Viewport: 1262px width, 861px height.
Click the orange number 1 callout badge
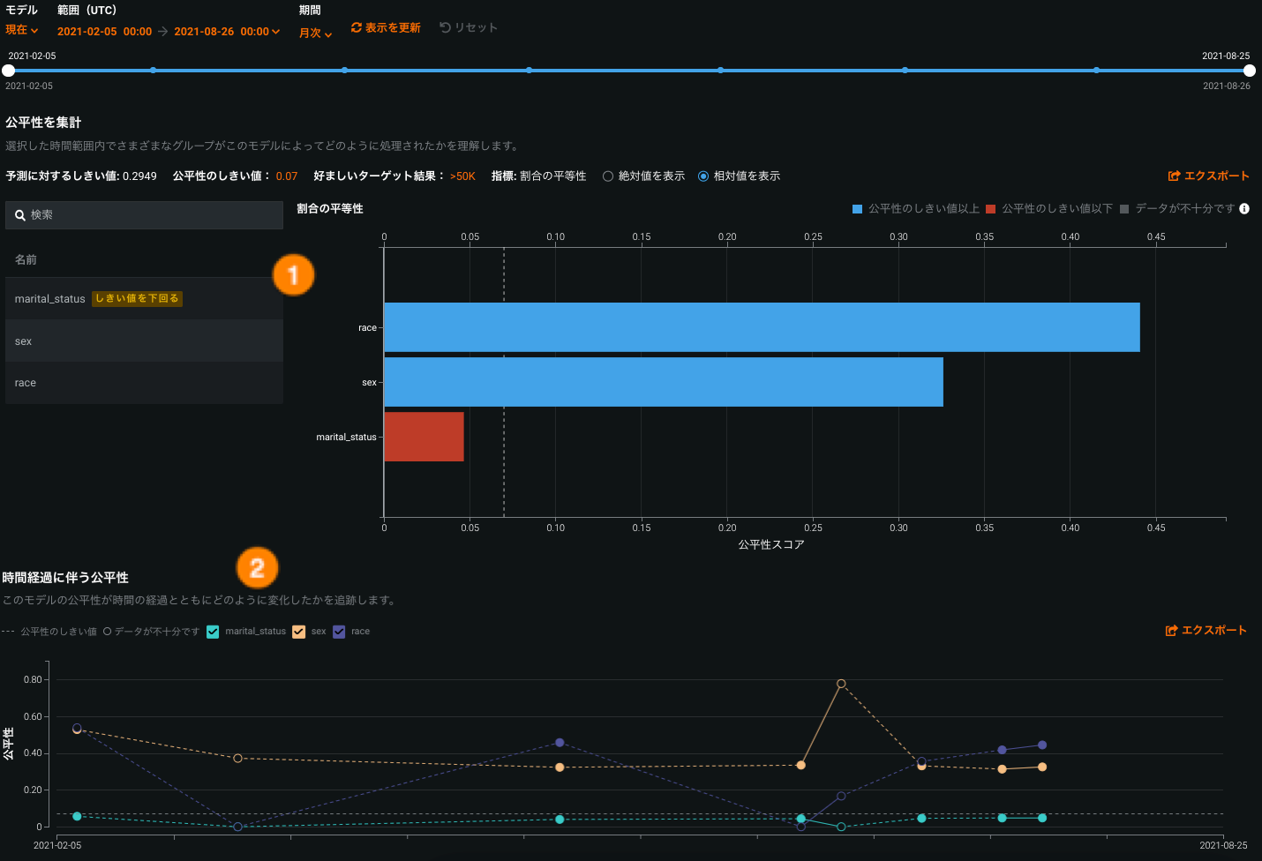pos(293,275)
